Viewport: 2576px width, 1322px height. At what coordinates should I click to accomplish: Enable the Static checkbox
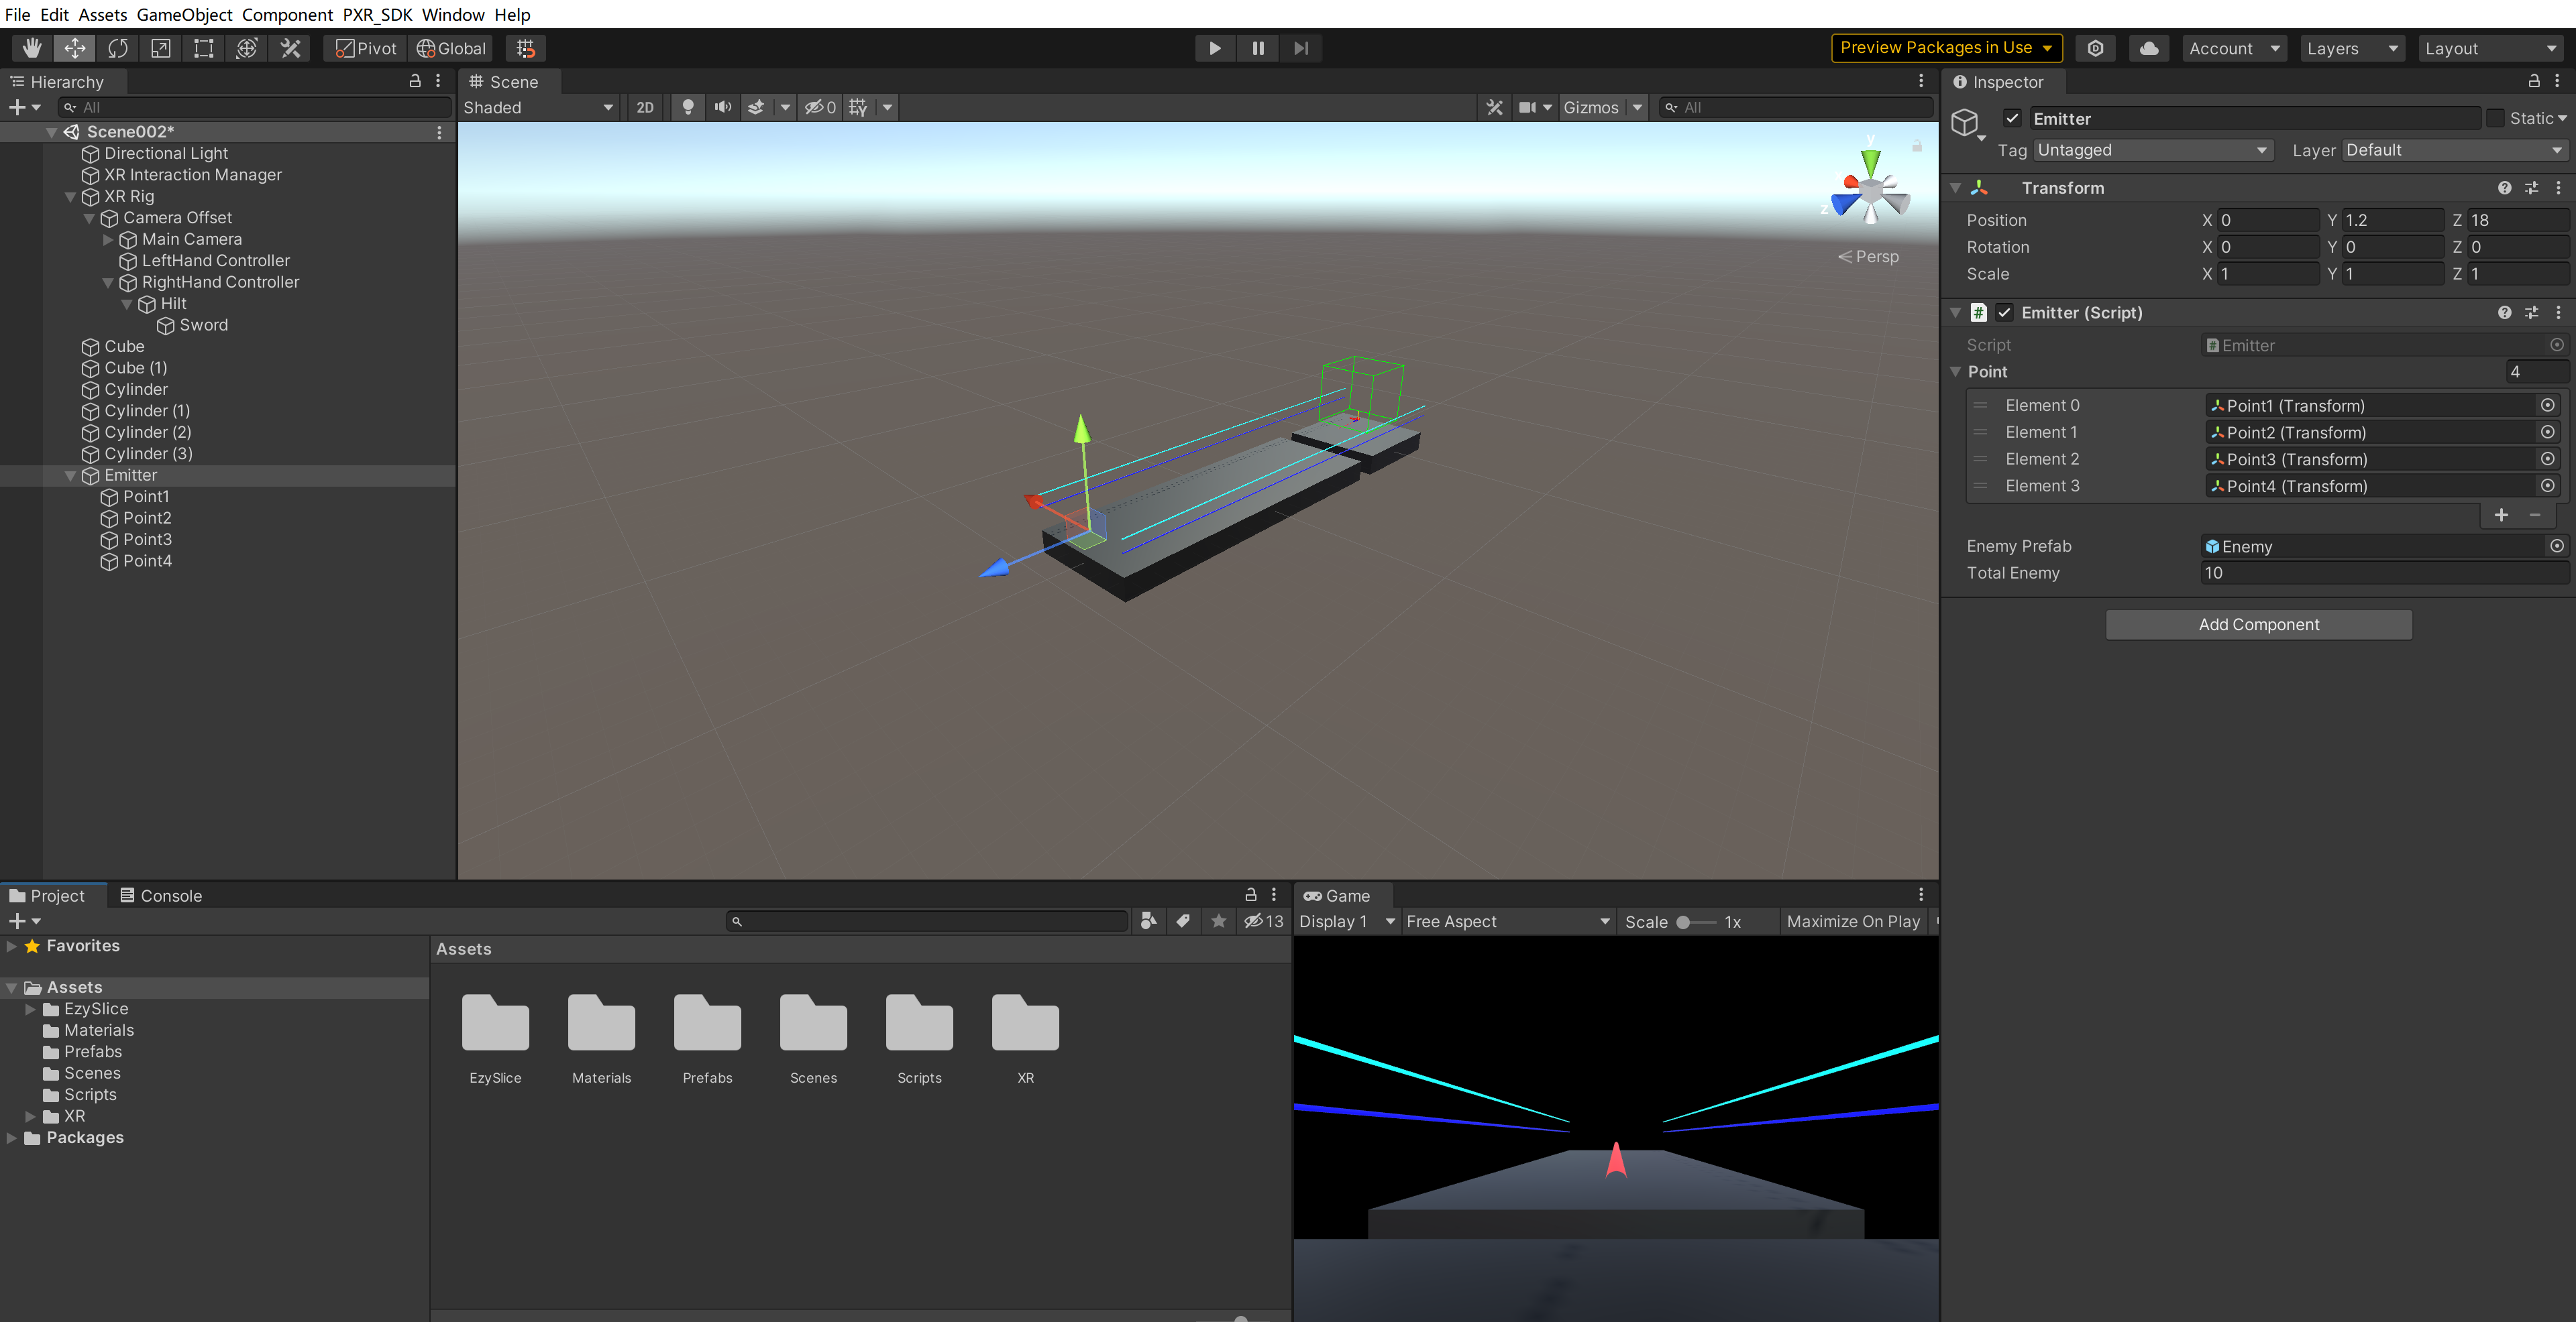(2495, 119)
